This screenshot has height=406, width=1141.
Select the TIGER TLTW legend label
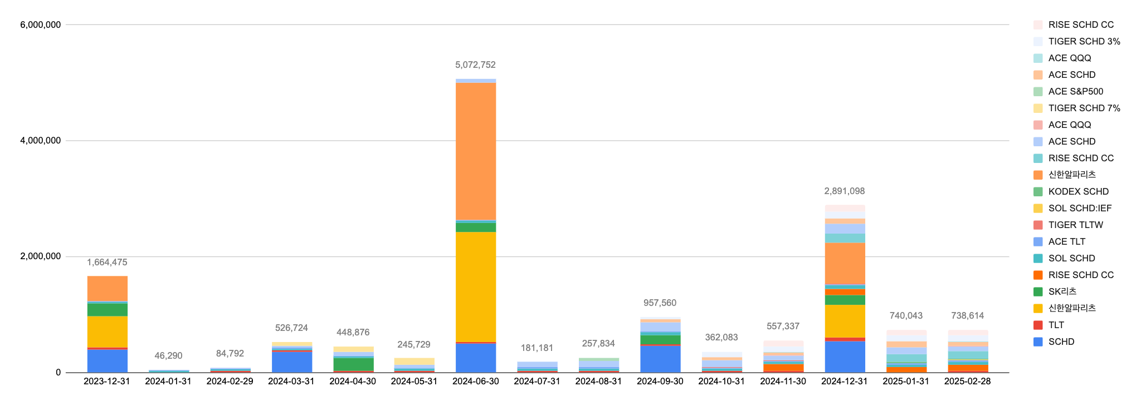[x=1075, y=225]
